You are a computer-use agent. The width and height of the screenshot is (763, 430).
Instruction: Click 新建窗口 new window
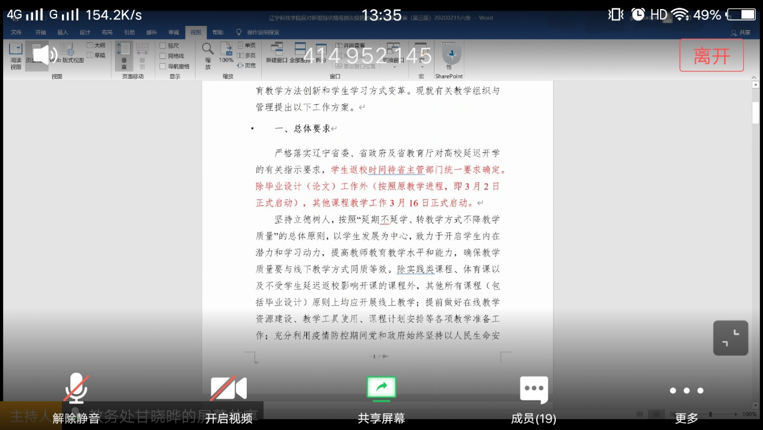[277, 54]
